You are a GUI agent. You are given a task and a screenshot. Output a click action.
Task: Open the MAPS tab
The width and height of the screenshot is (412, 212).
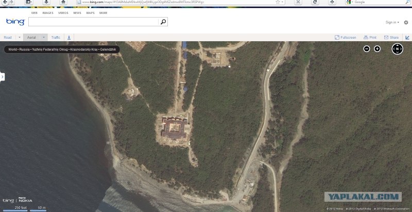coord(91,13)
